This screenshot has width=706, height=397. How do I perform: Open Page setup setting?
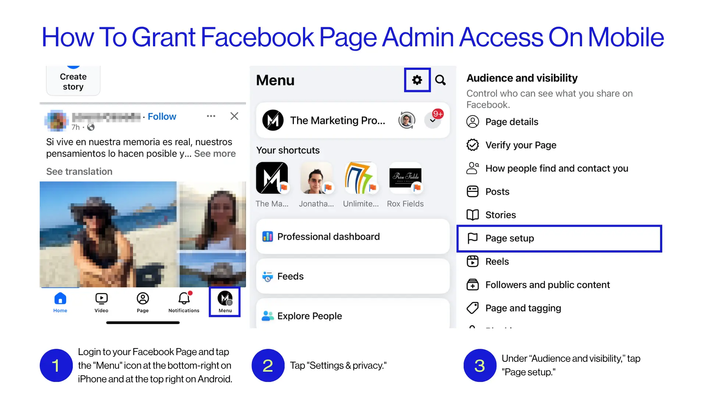tap(559, 238)
